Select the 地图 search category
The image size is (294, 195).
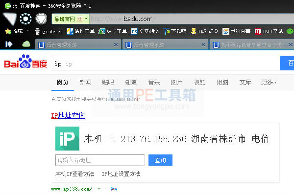(222, 82)
